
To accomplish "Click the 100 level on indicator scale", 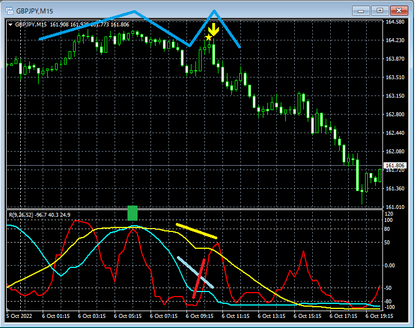I will [x=387, y=221].
